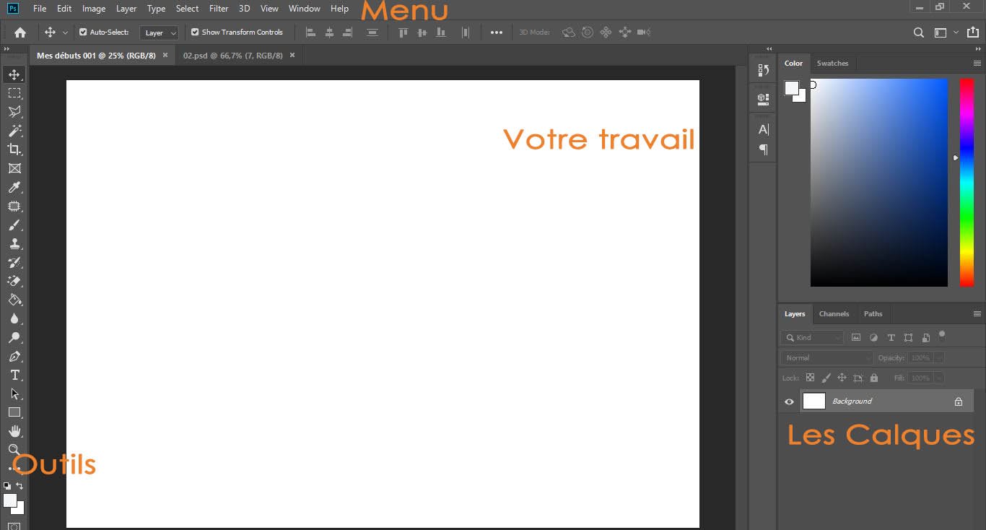The image size is (986, 530).
Task: Click the rainbow hue slider strip
Action: (x=967, y=183)
